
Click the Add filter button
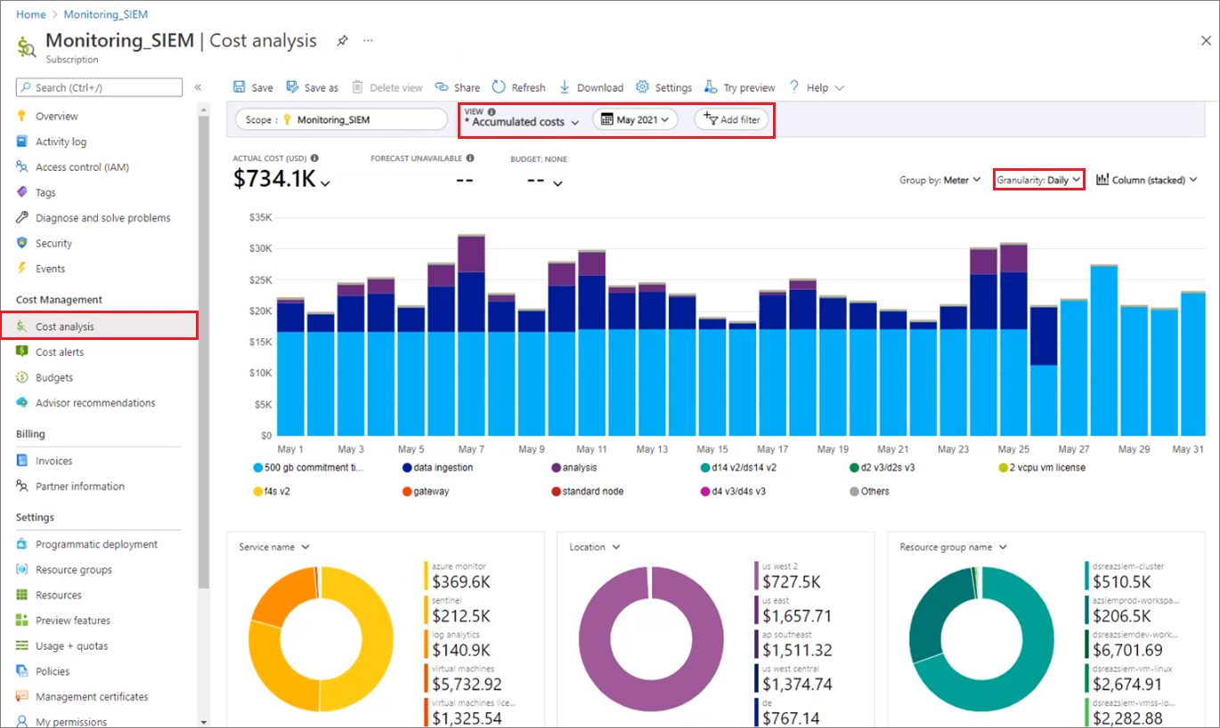pos(732,121)
